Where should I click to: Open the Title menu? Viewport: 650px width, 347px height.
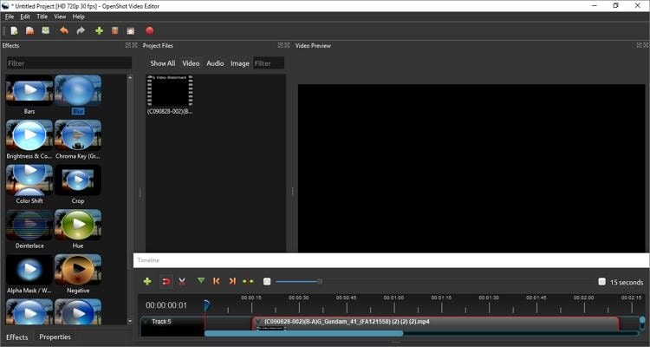point(42,16)
